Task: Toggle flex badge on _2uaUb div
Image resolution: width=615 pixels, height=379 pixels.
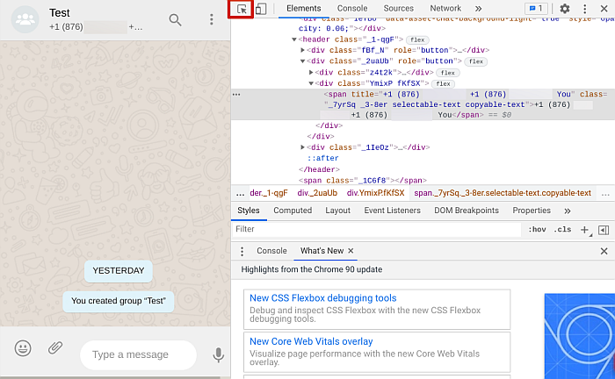Action: click(x=476, y=61)
